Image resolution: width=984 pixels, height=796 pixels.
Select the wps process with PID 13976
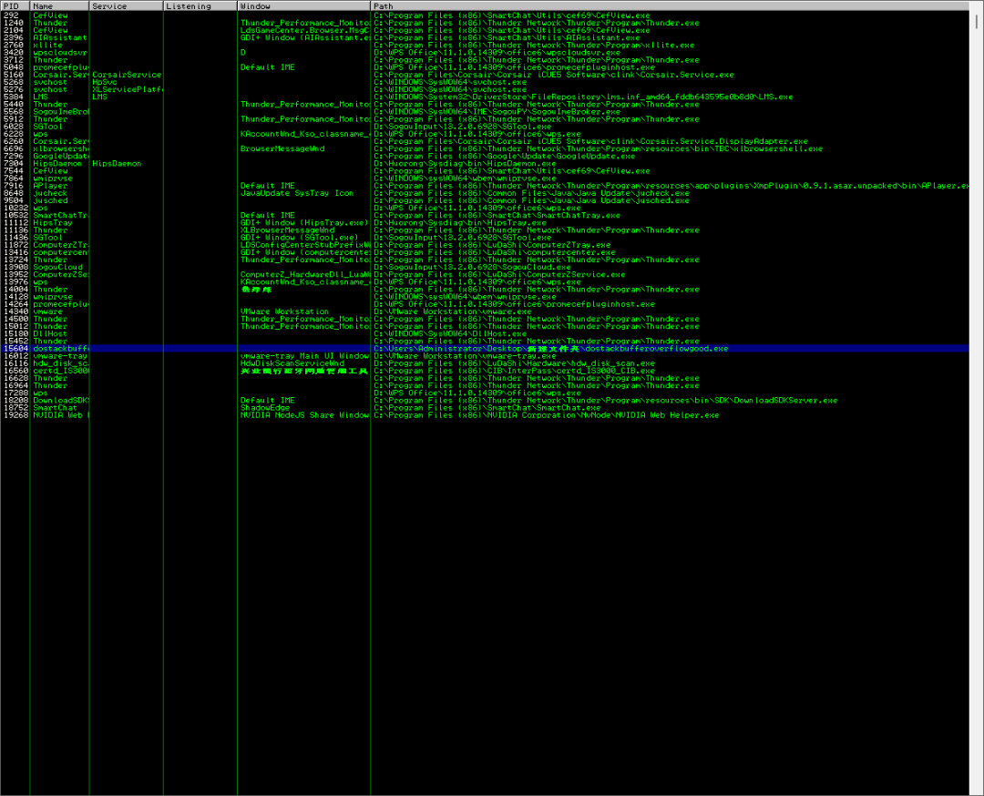485,282
